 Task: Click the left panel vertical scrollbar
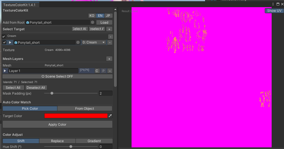[x=115, y=49]
